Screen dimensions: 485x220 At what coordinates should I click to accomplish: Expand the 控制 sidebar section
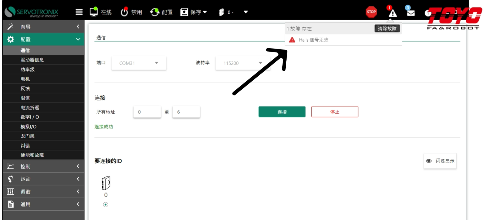click(x=43, y=166)
